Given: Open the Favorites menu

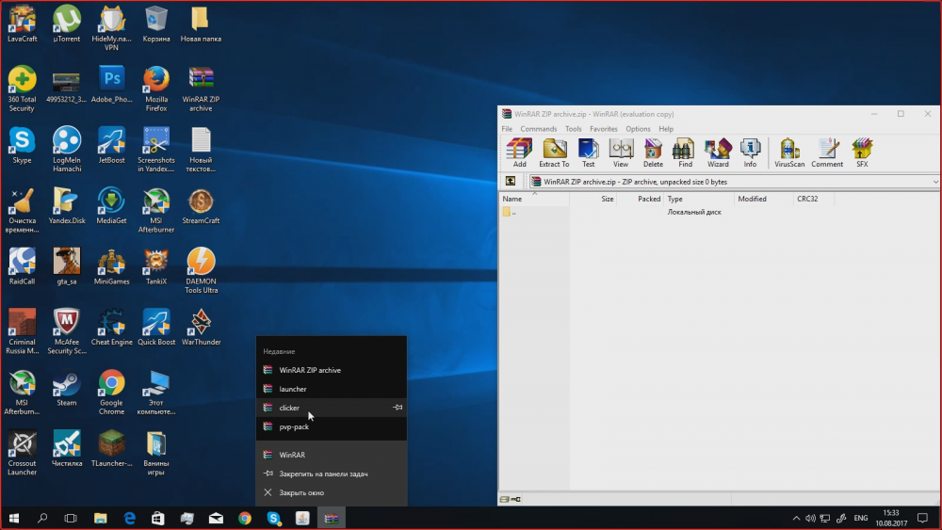Looking at the screenshot, I should point(604,129).
